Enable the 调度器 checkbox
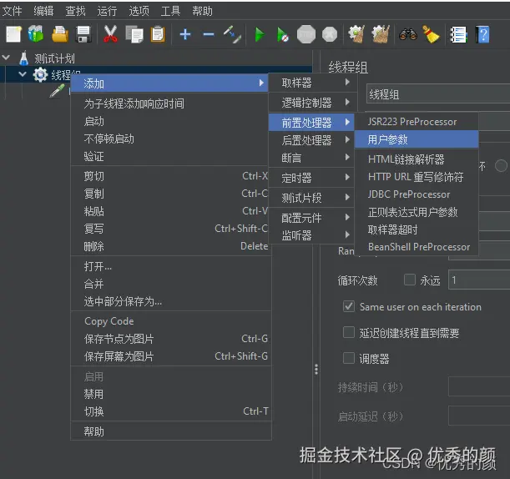 point(349,358)
